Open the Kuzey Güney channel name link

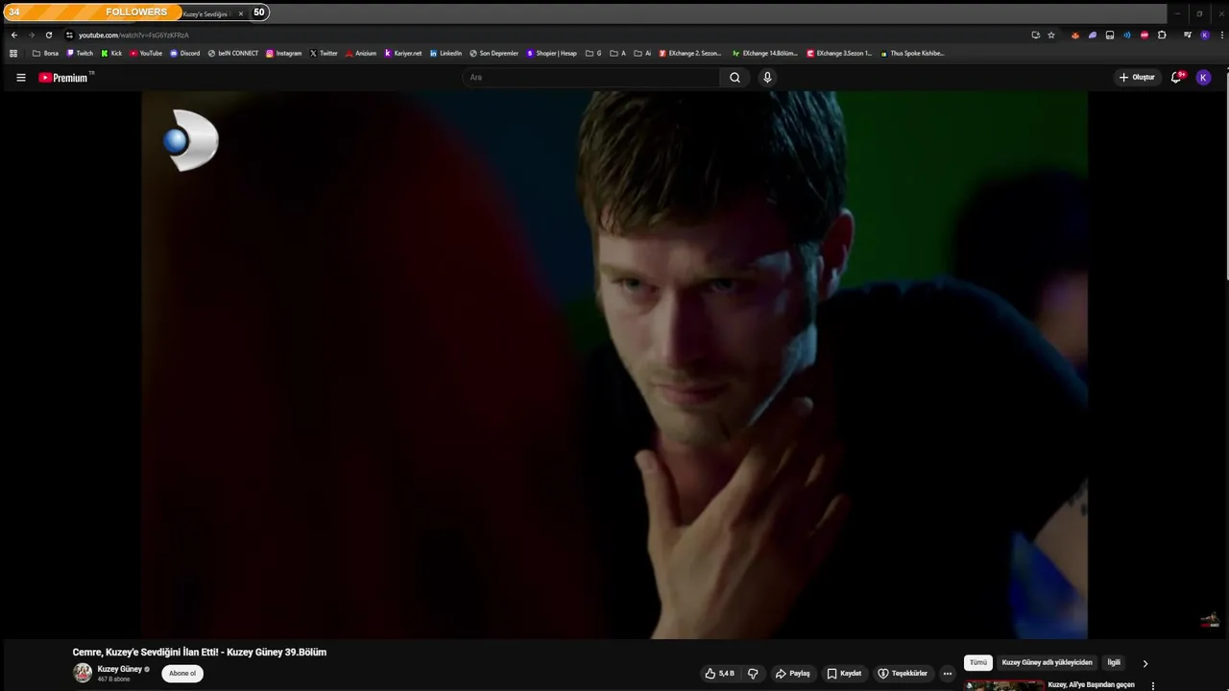pyautogui.click(x=119, y=669)
